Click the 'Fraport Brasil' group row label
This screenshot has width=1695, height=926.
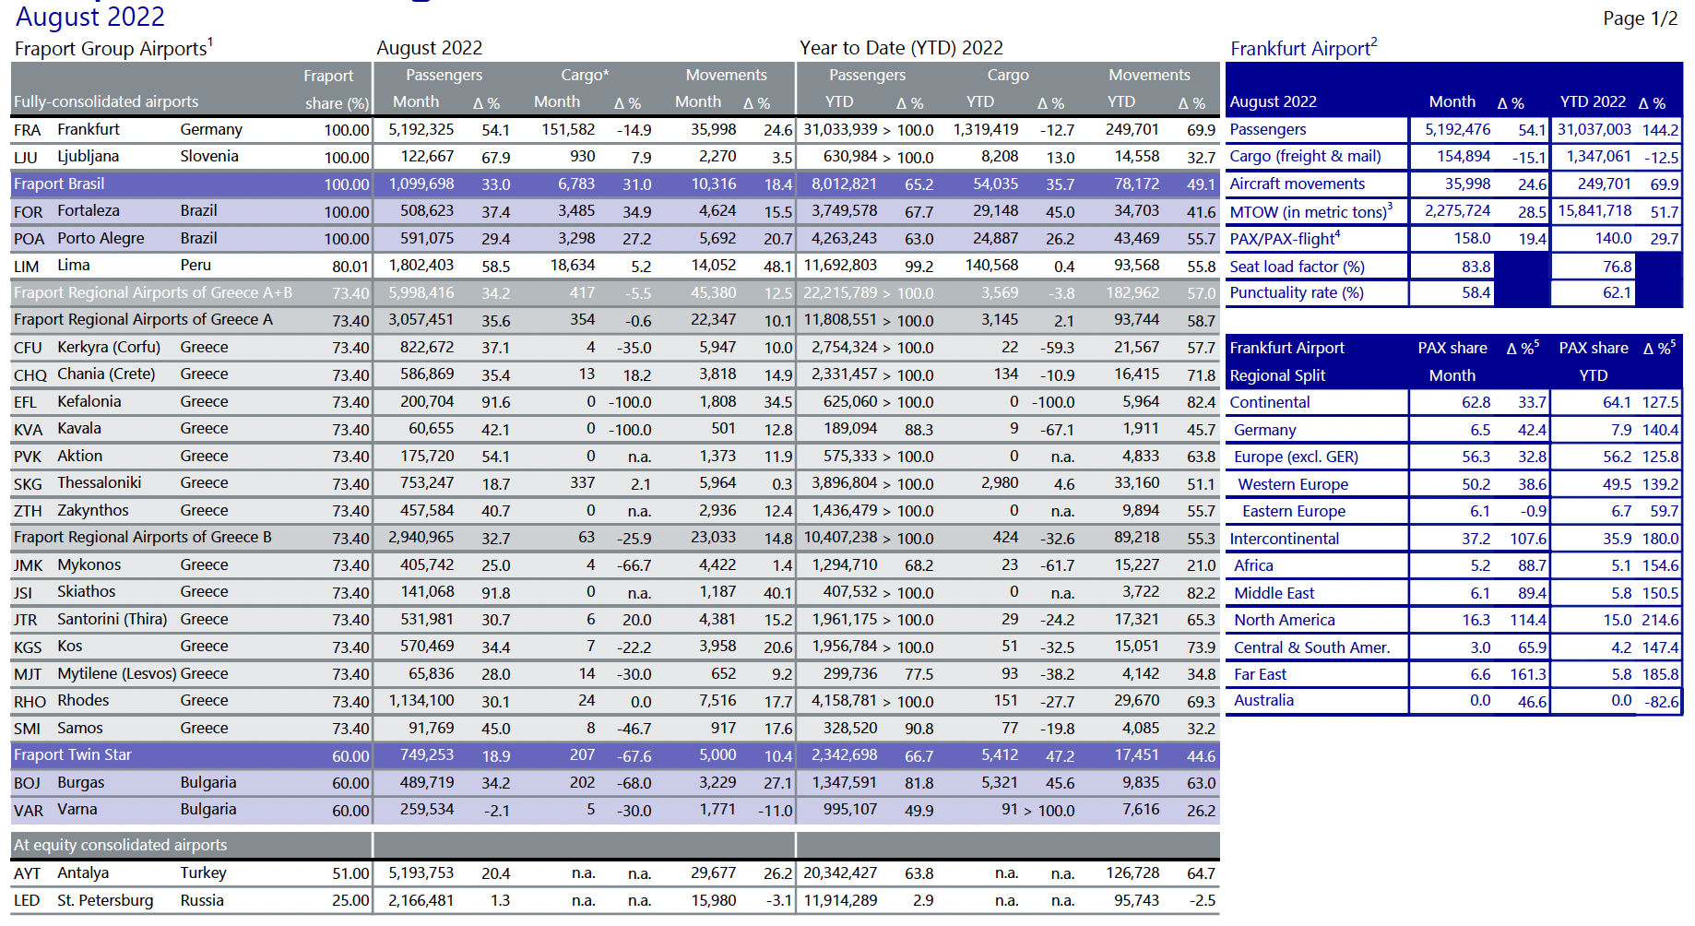59,184
